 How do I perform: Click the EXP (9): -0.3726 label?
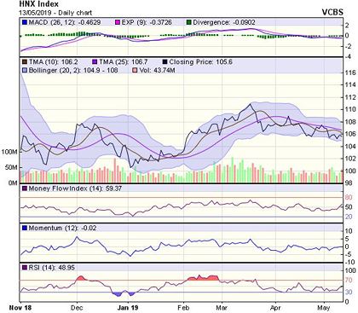coord(147,22)
